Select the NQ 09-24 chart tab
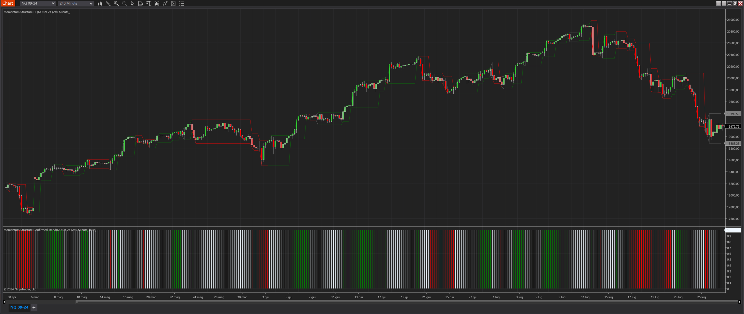 19,307
